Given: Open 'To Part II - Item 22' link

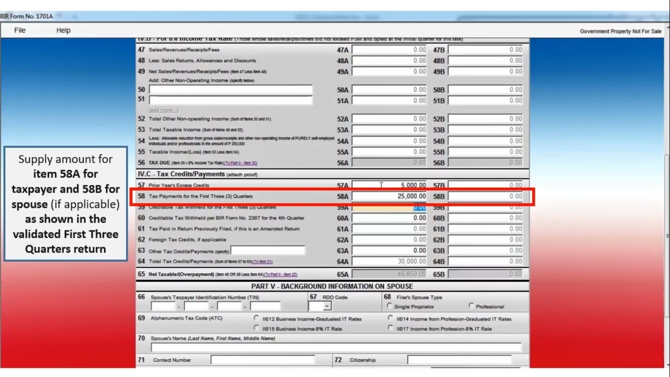Looking at the screenshot, I should tap(281, 274).
